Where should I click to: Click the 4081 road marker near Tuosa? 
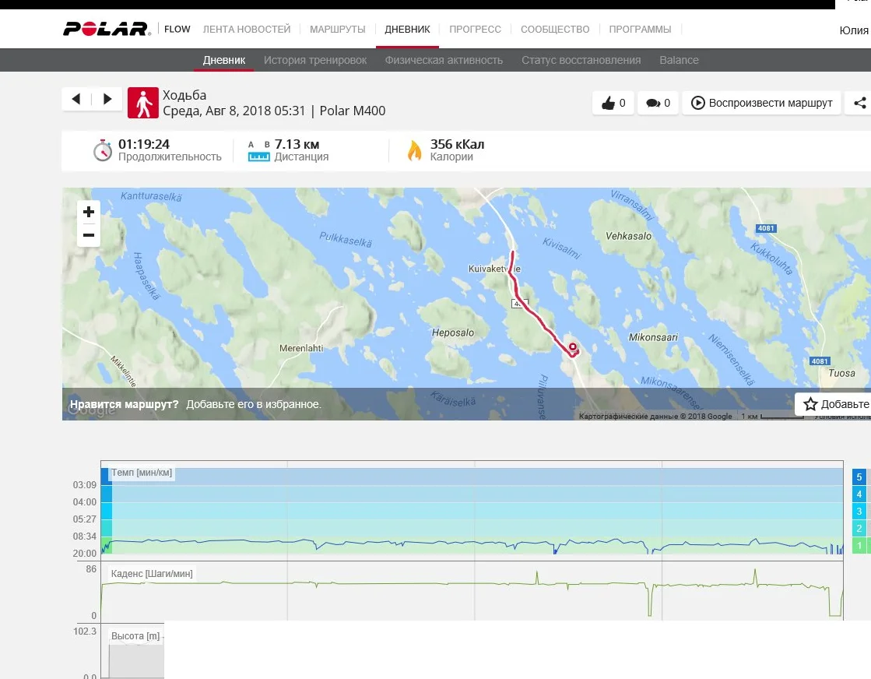tap(820, 361)
